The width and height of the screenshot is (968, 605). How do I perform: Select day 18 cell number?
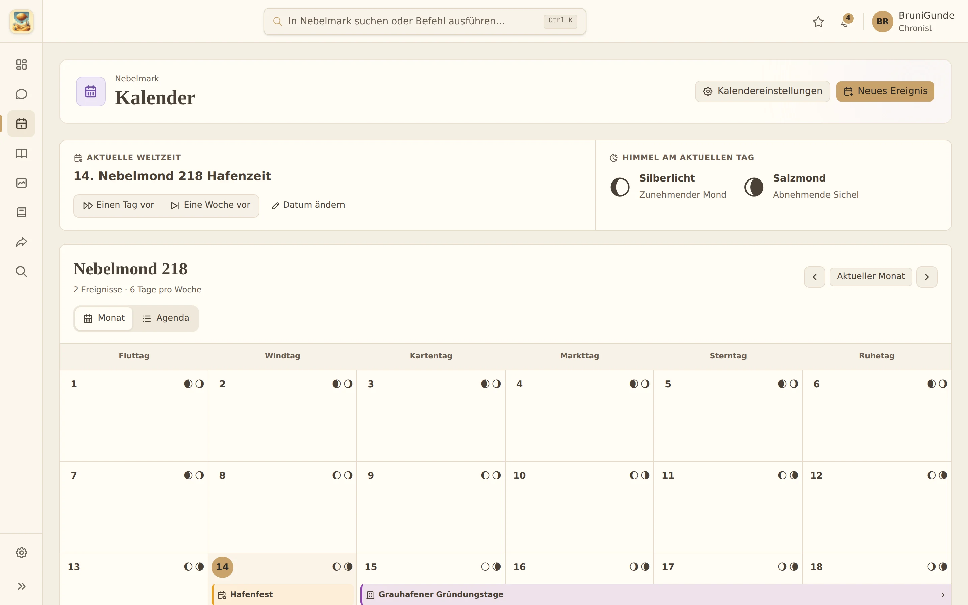click(x=816, y=567)
